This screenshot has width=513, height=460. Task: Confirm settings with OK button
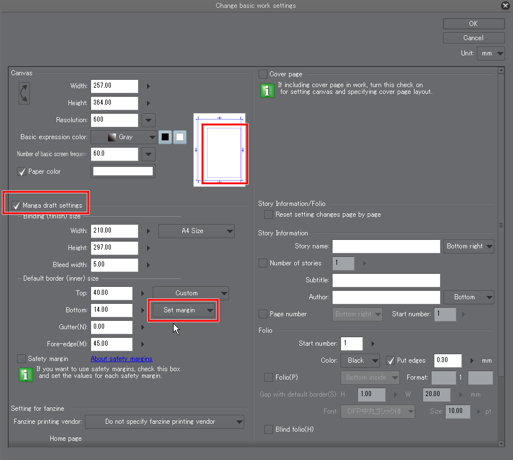(473, 24)
